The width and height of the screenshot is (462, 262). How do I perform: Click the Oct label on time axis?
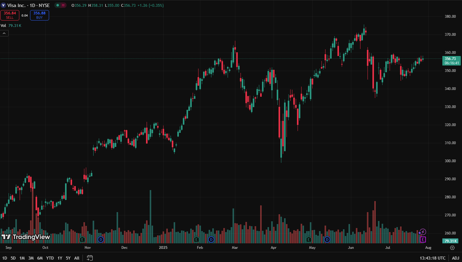click(45, 248)
